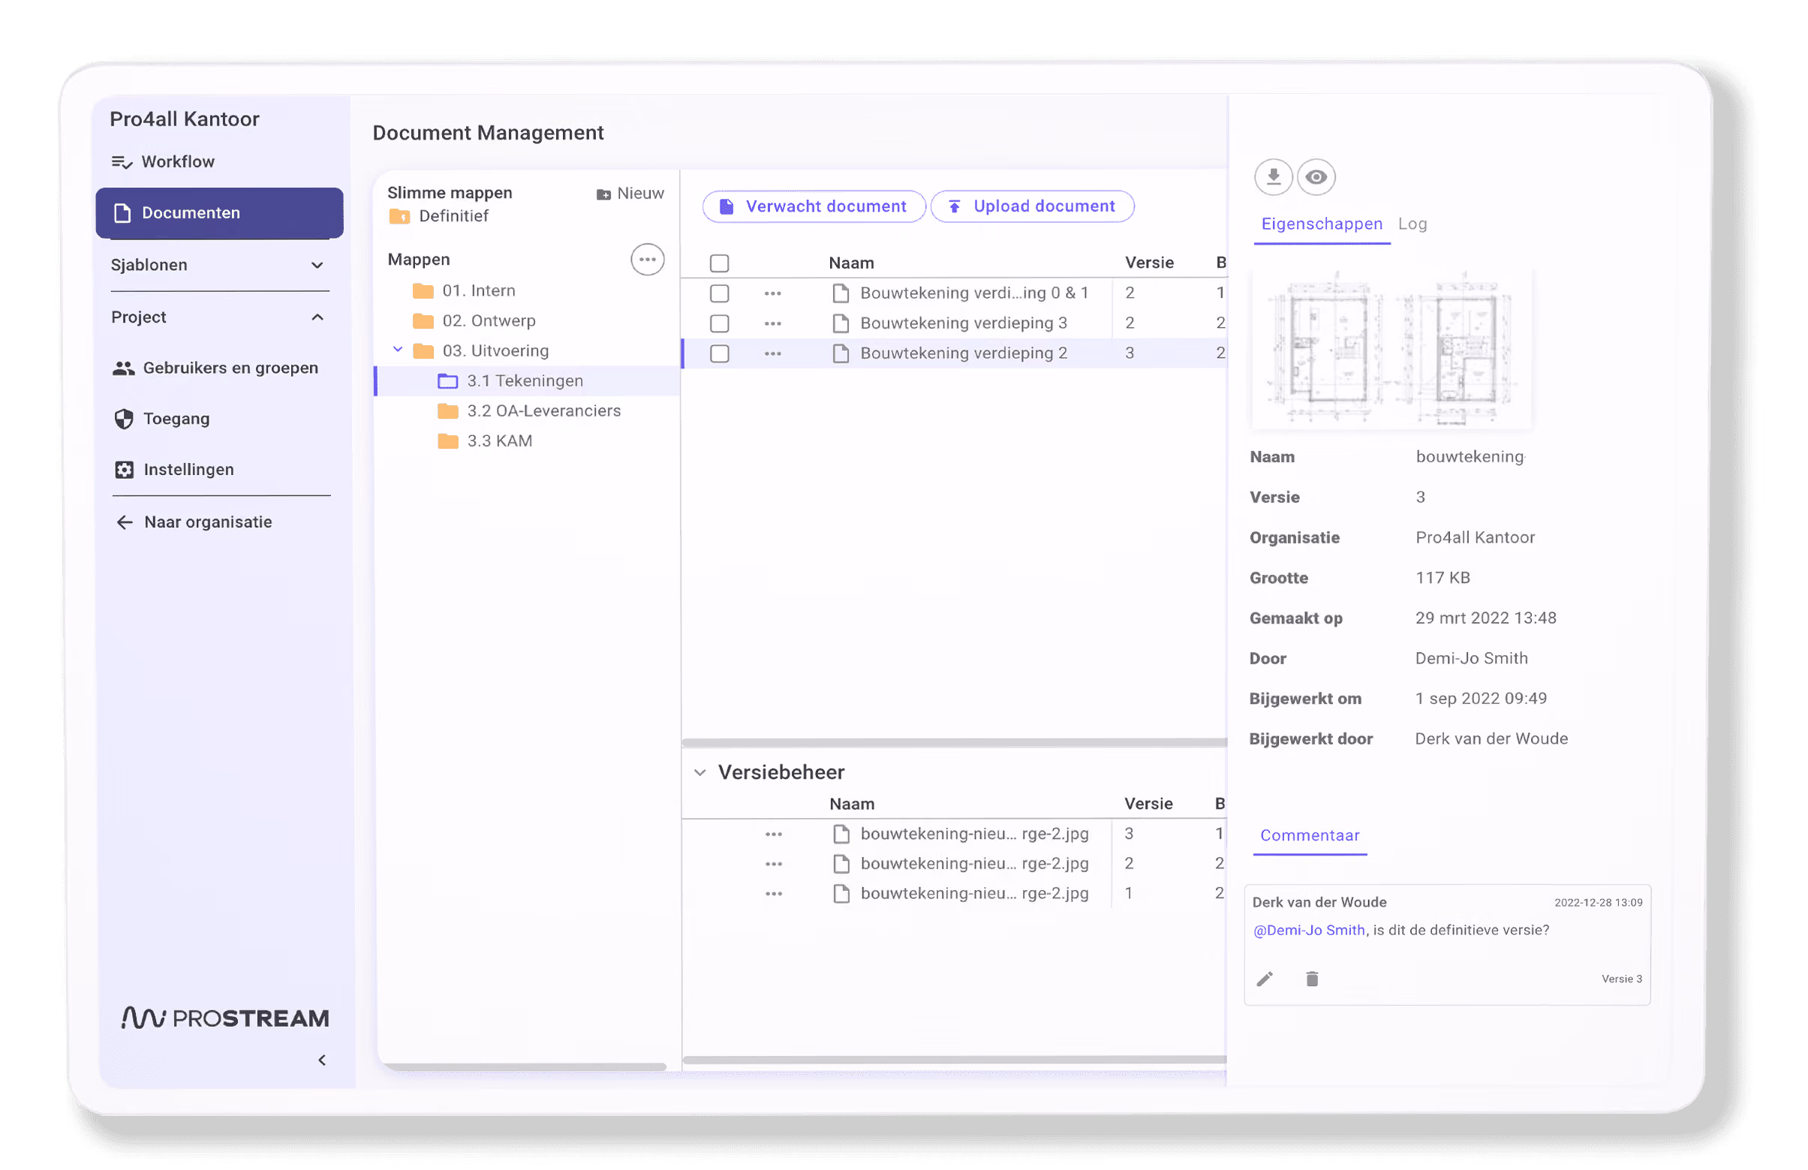Click horizontal scrollbar under Versiebeheer list
This screenshot has height=1170, width=1808.
point(954,1060)
